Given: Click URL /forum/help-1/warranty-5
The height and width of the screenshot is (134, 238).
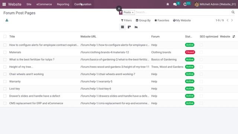Looking at the screenshot, I should [x=96, y=82].
